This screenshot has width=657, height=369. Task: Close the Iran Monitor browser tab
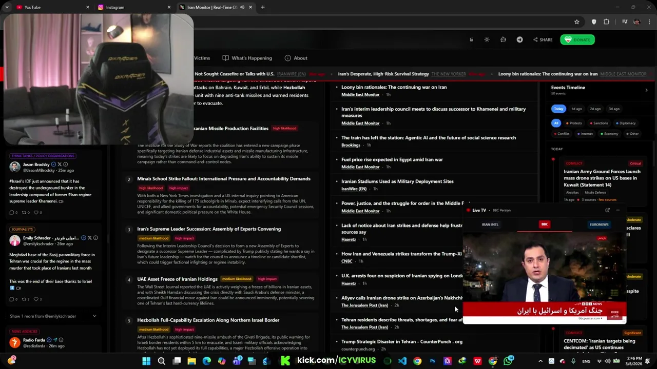pyautogui.click(x=250, y=7)
